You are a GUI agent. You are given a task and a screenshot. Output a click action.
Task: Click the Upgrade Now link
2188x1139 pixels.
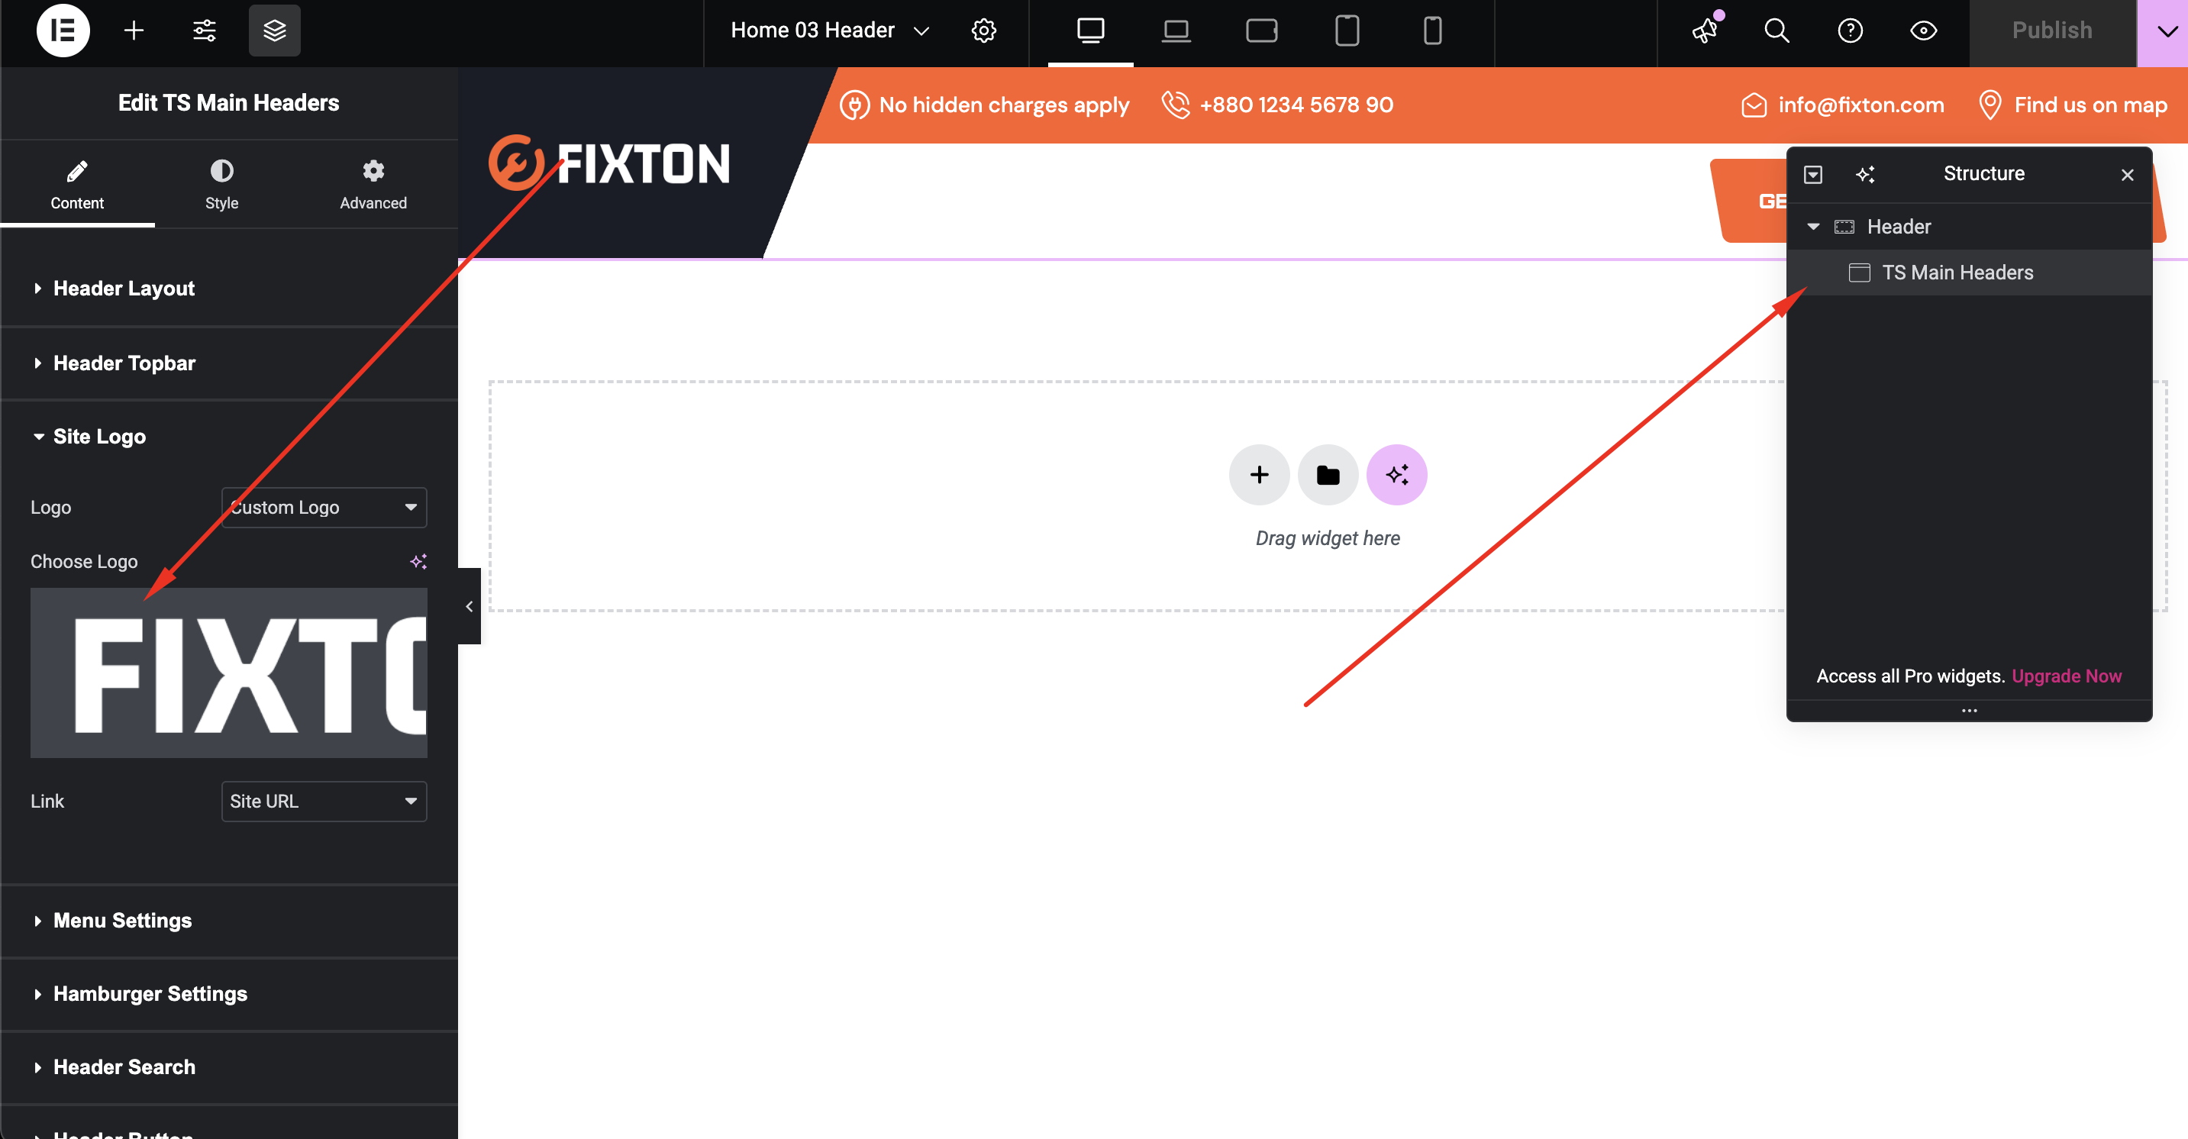click(x=2066, y=676)
